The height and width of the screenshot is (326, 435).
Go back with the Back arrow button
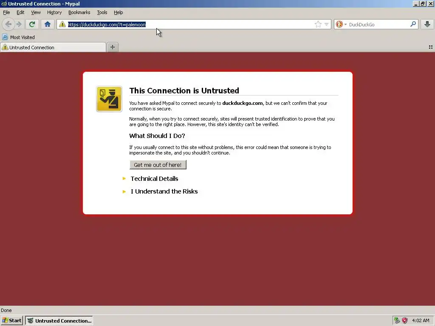8,24
